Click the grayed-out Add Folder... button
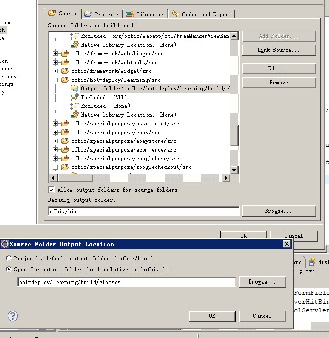This screenshot has width=329, height=338. tap(279, 36)
